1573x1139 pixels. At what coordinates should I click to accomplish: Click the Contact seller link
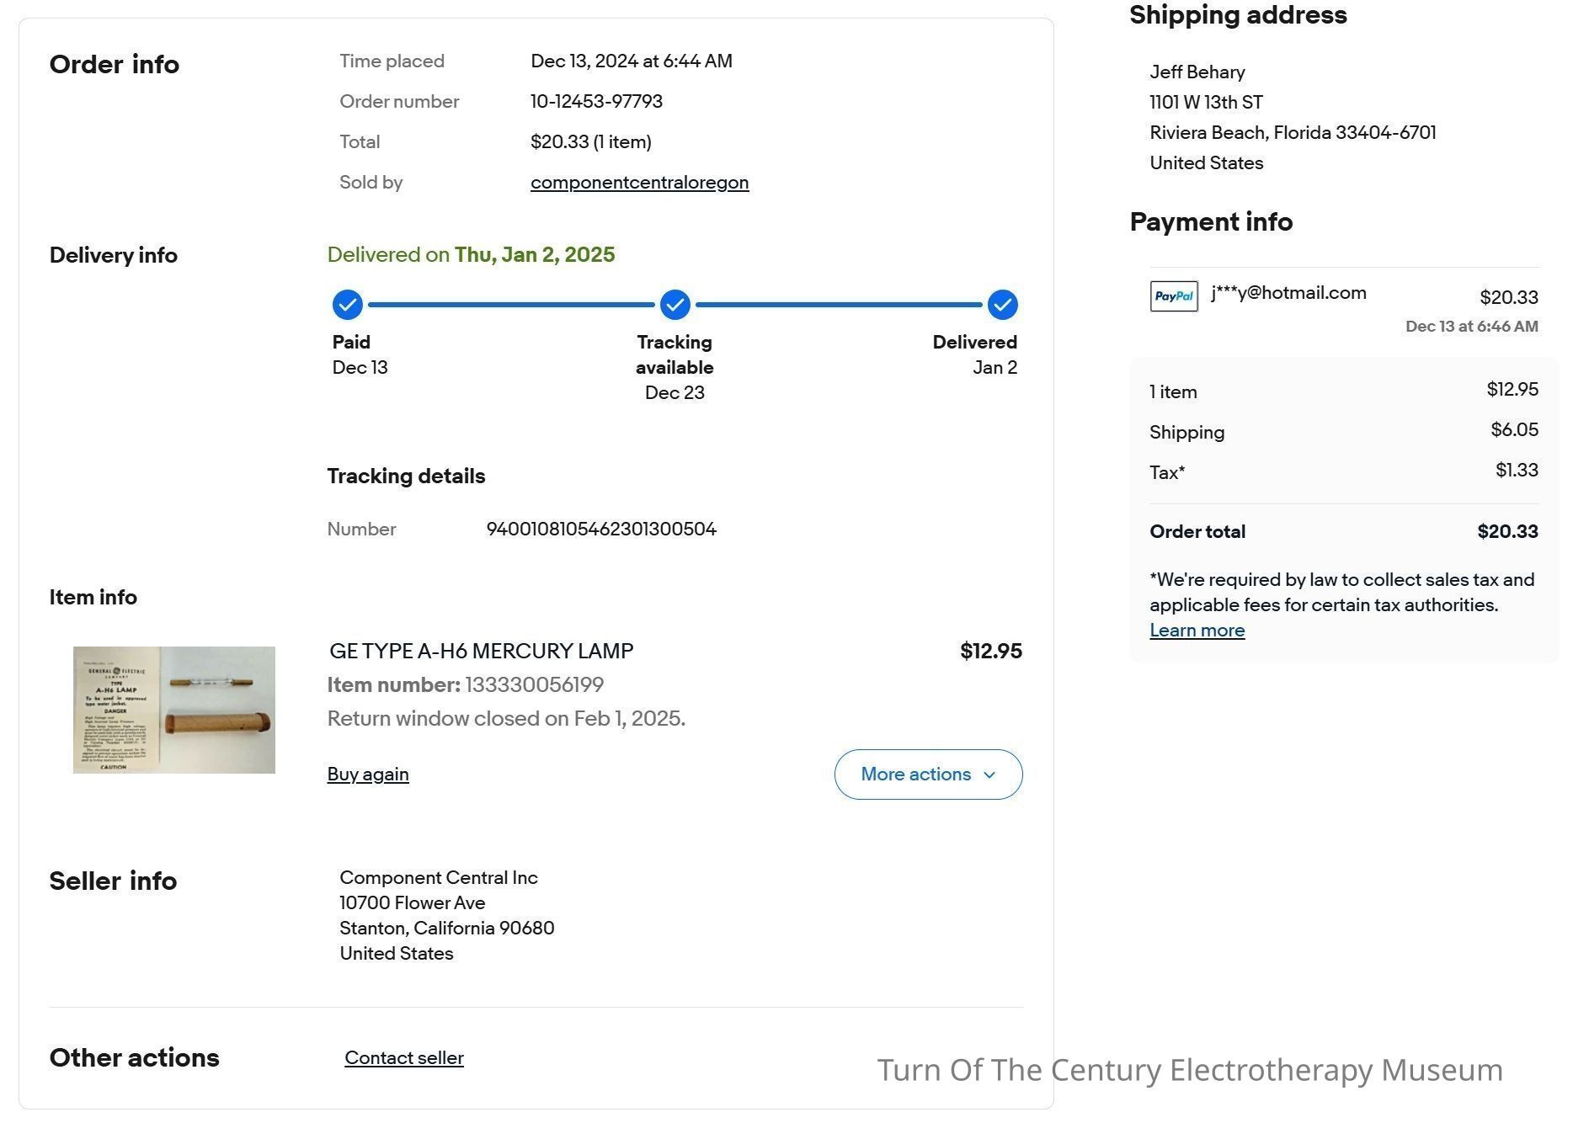[x=404, y=1058]
